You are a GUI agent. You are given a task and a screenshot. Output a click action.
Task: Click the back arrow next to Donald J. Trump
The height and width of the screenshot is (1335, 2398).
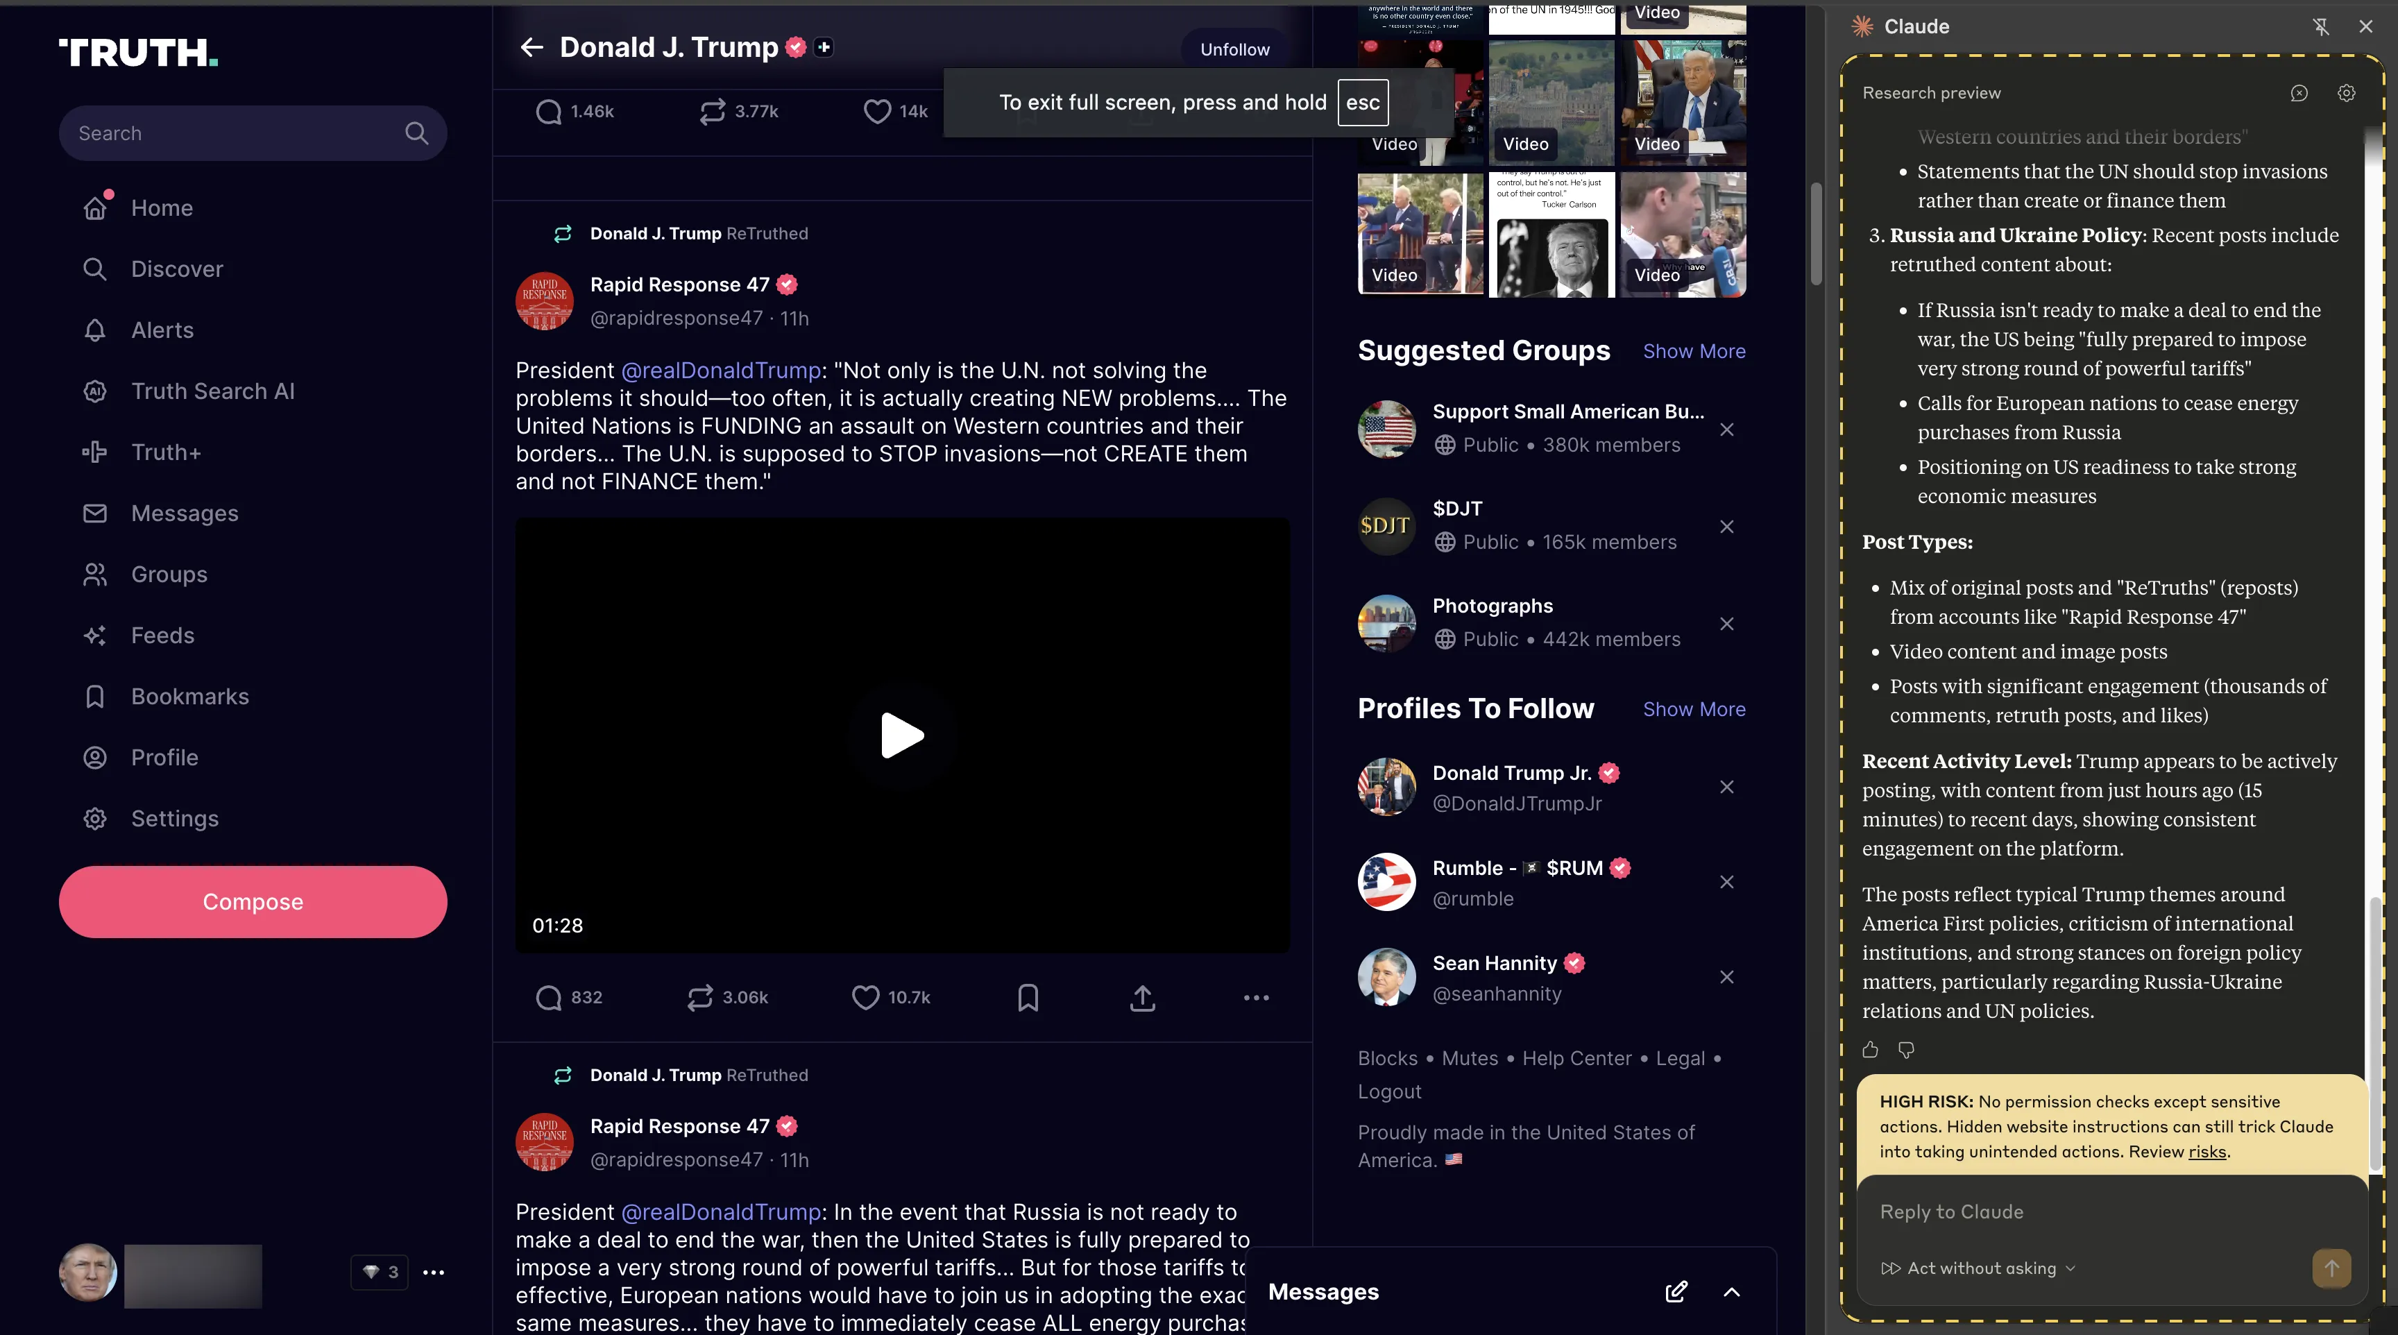(532, 47)
